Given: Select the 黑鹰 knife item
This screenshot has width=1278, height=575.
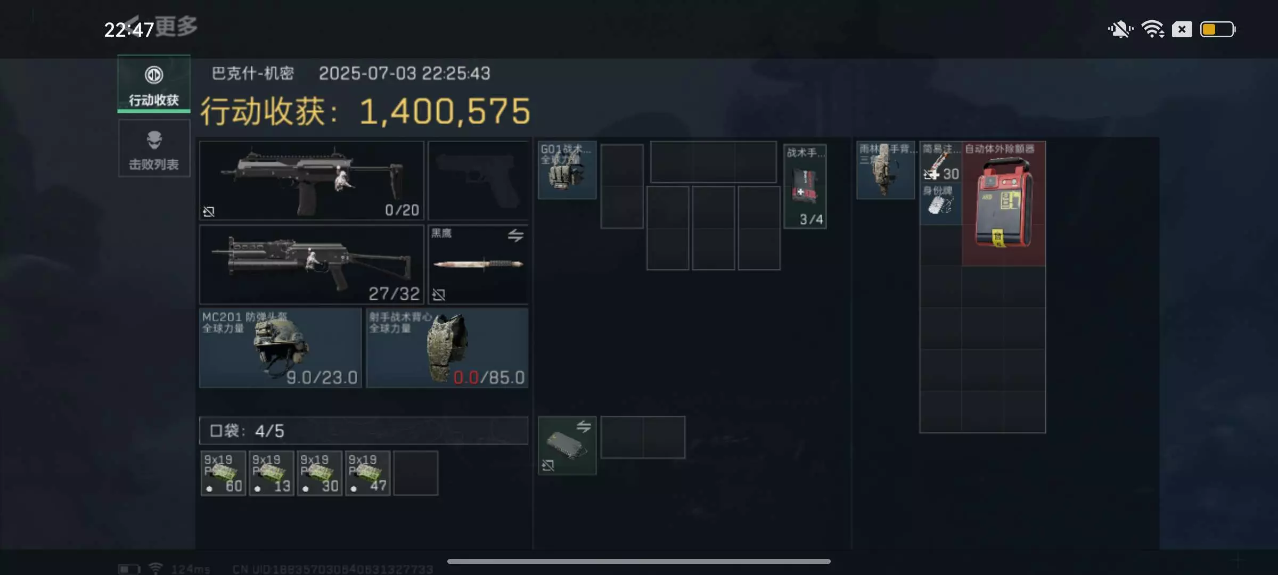Looking at the screenshot, I should (x=478, y=265).
